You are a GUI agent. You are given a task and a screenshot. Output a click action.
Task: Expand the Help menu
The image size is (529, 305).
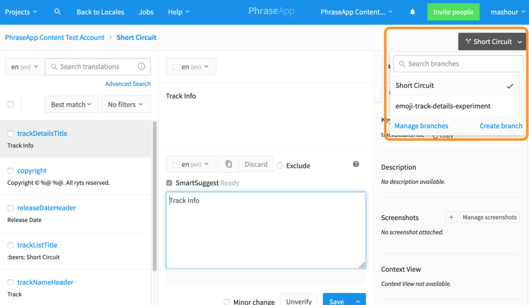pos(179,12)
